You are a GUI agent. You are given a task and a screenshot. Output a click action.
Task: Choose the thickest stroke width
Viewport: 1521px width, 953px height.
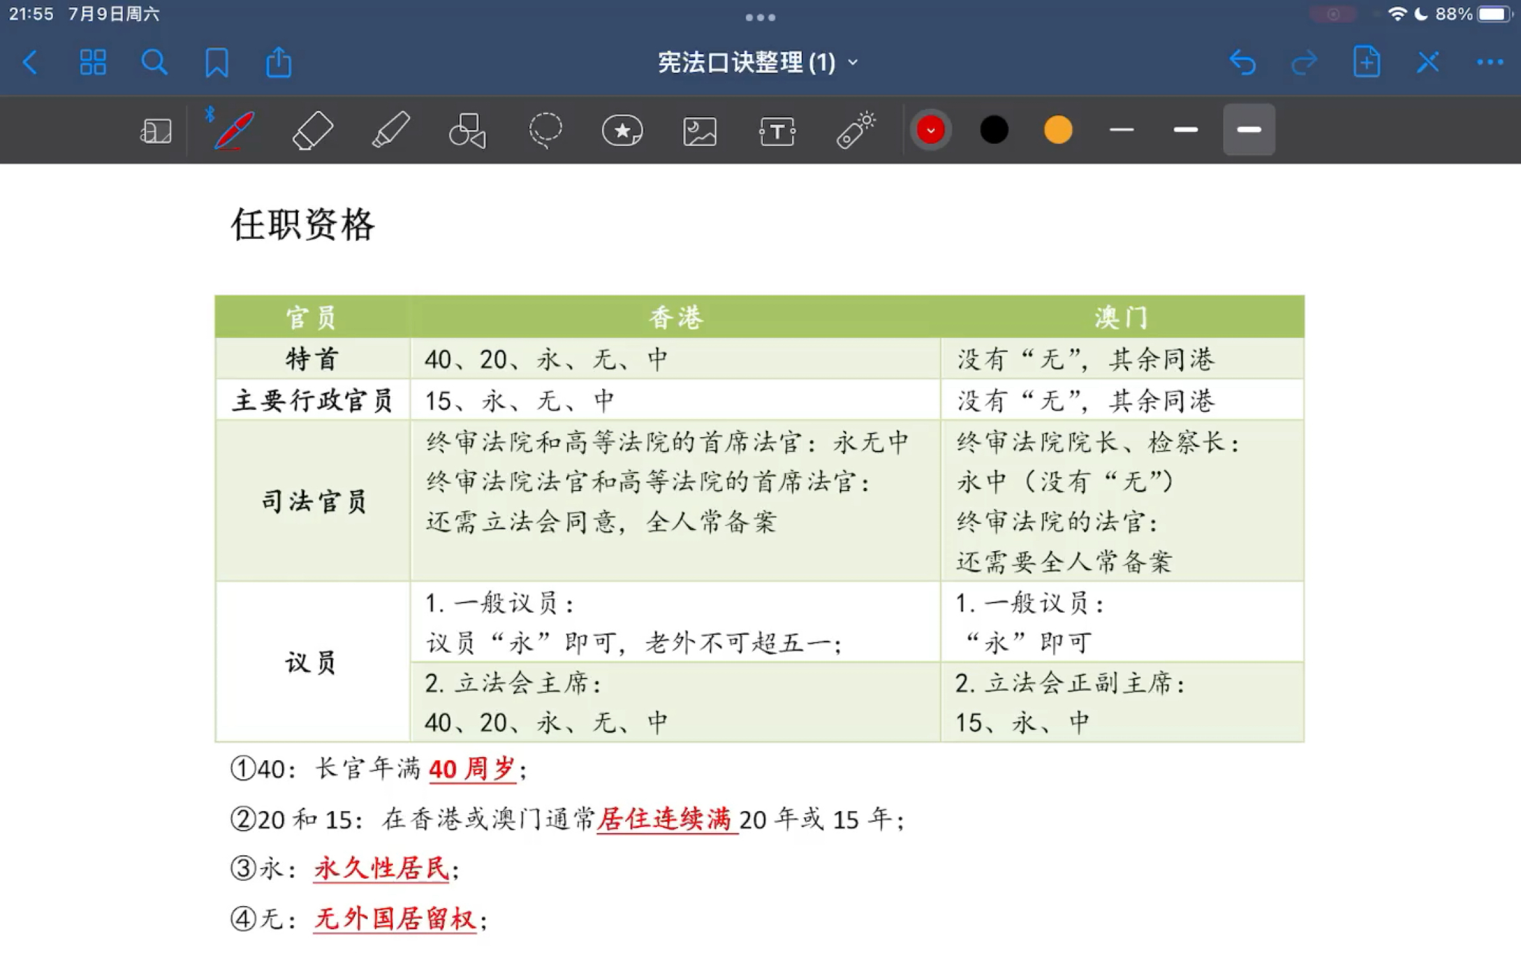tap(1249, 130)
